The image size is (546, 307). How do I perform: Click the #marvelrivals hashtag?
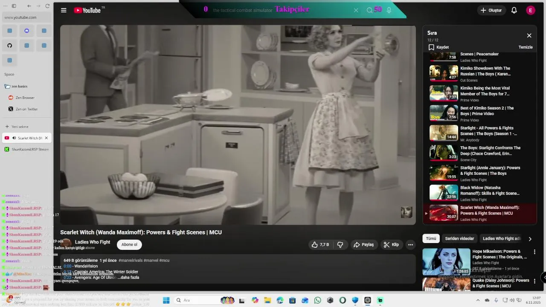pos(131,260)
